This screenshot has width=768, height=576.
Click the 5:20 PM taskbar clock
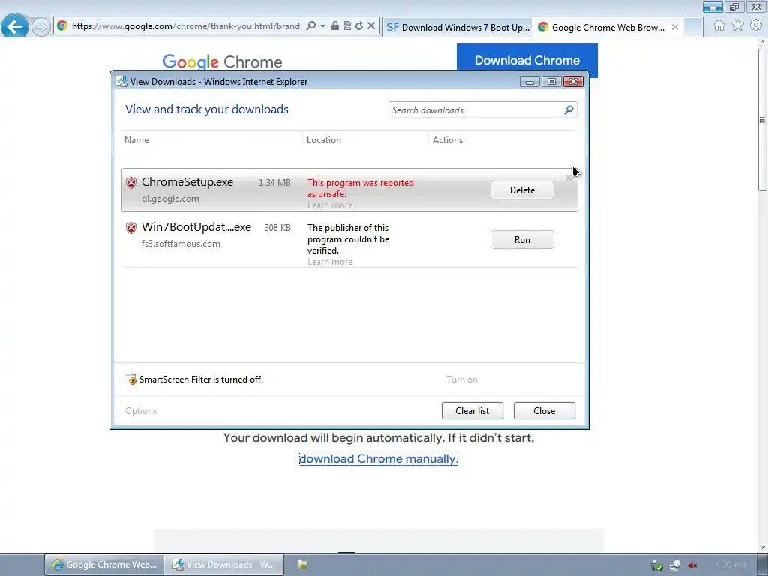[730, 565]
